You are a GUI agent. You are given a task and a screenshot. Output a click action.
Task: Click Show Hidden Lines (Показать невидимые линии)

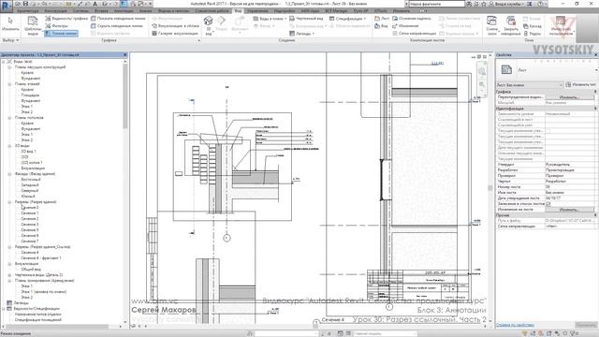coord(118,19)
